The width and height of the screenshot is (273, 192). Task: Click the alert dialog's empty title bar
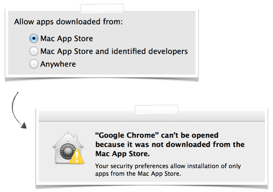point(152,116)
